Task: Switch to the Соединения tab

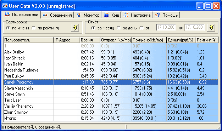Action: tap(57, 15)
